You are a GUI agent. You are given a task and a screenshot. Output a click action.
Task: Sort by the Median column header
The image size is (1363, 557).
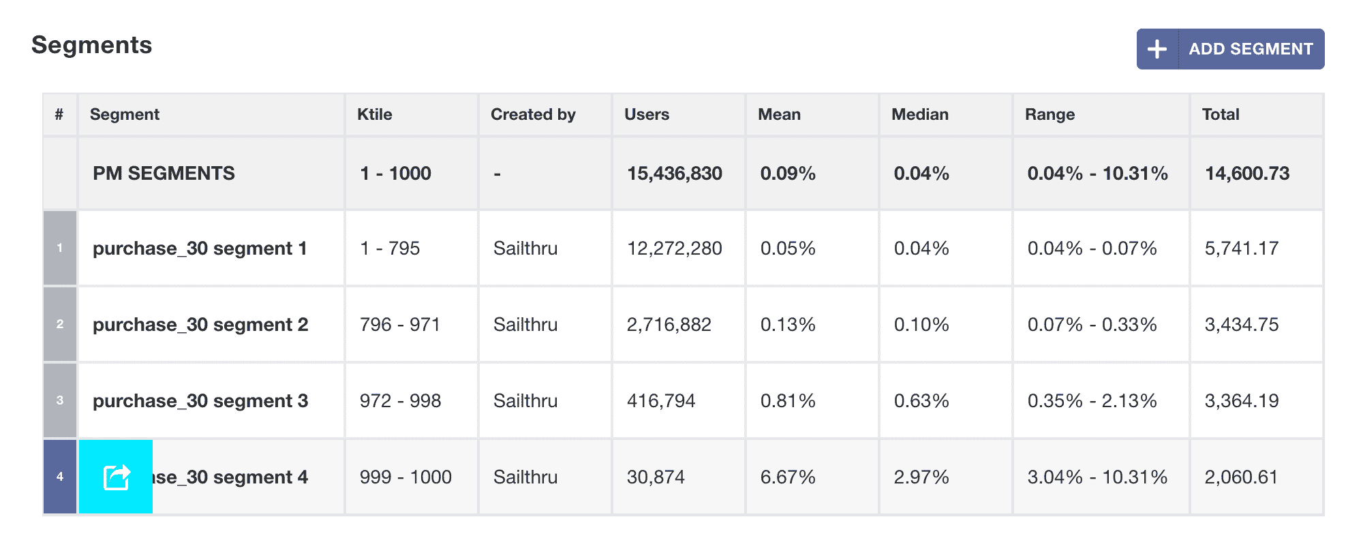(919, 114)
